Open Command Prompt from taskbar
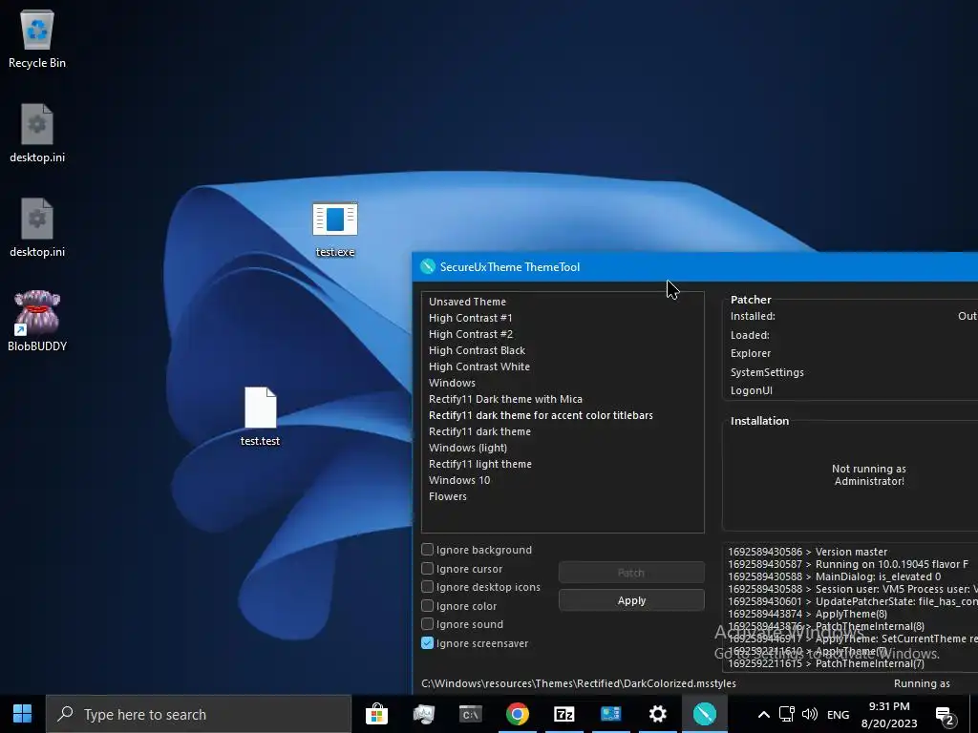978x733 pixels. point(470,714)
